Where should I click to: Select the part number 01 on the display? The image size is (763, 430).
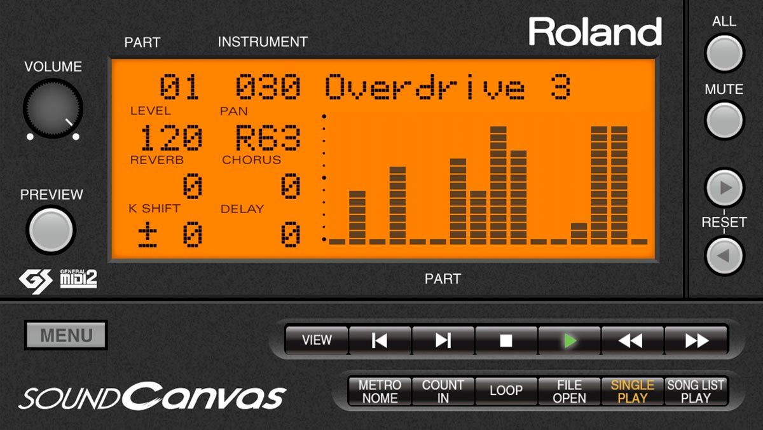(x=180, y=87)
